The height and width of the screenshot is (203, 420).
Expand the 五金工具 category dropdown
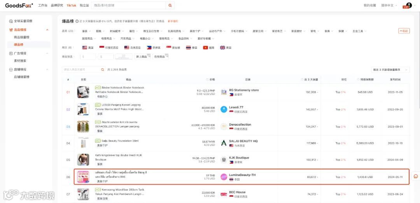tap(359, 31)
